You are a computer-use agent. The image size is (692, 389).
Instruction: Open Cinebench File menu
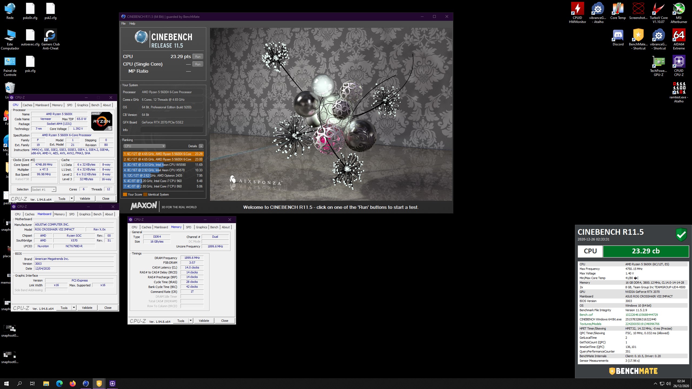pos(124,24)
